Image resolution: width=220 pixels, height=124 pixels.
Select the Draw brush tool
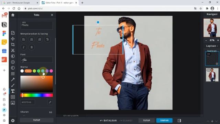click(13, 85)
